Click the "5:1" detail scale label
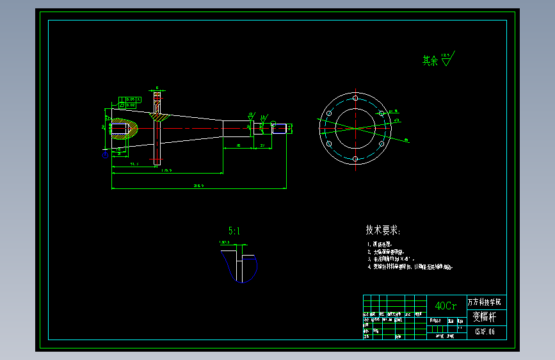 pos(234,231)
